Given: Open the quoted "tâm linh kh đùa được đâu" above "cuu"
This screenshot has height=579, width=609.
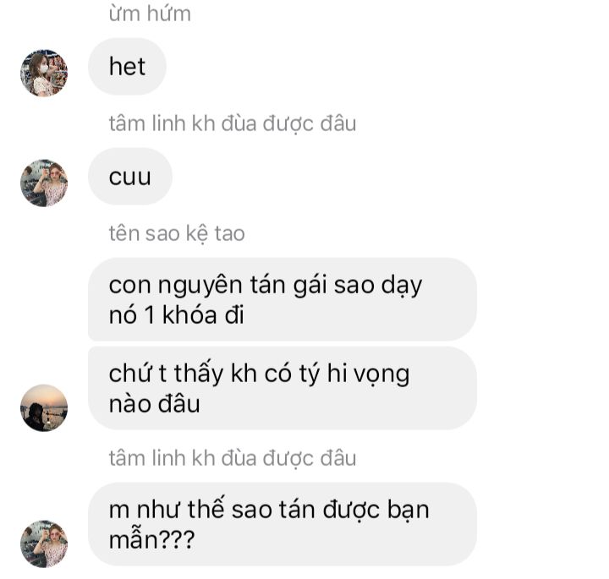Looking at the screenshot, I should pyautogui.click(x=233, y=123).
